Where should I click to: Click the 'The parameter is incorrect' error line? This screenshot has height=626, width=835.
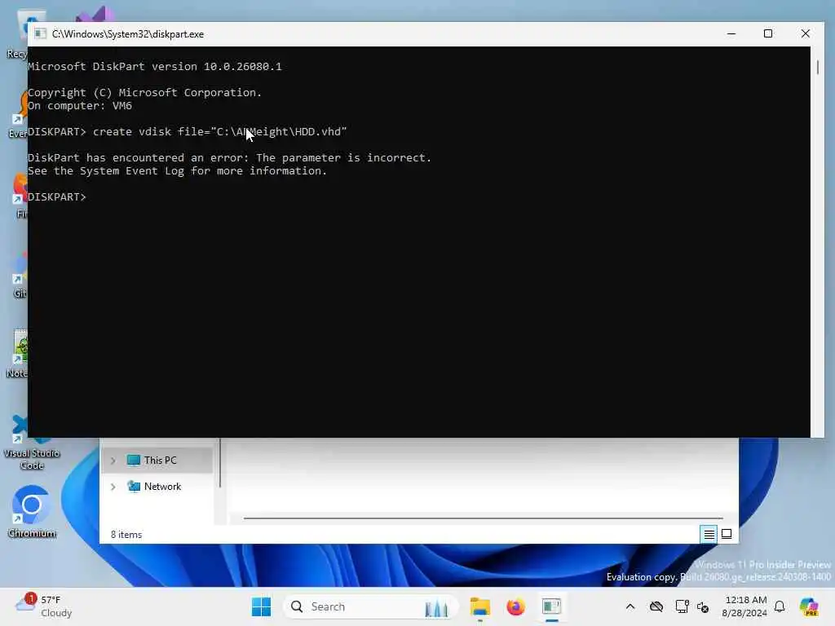[x=229, y=157]
